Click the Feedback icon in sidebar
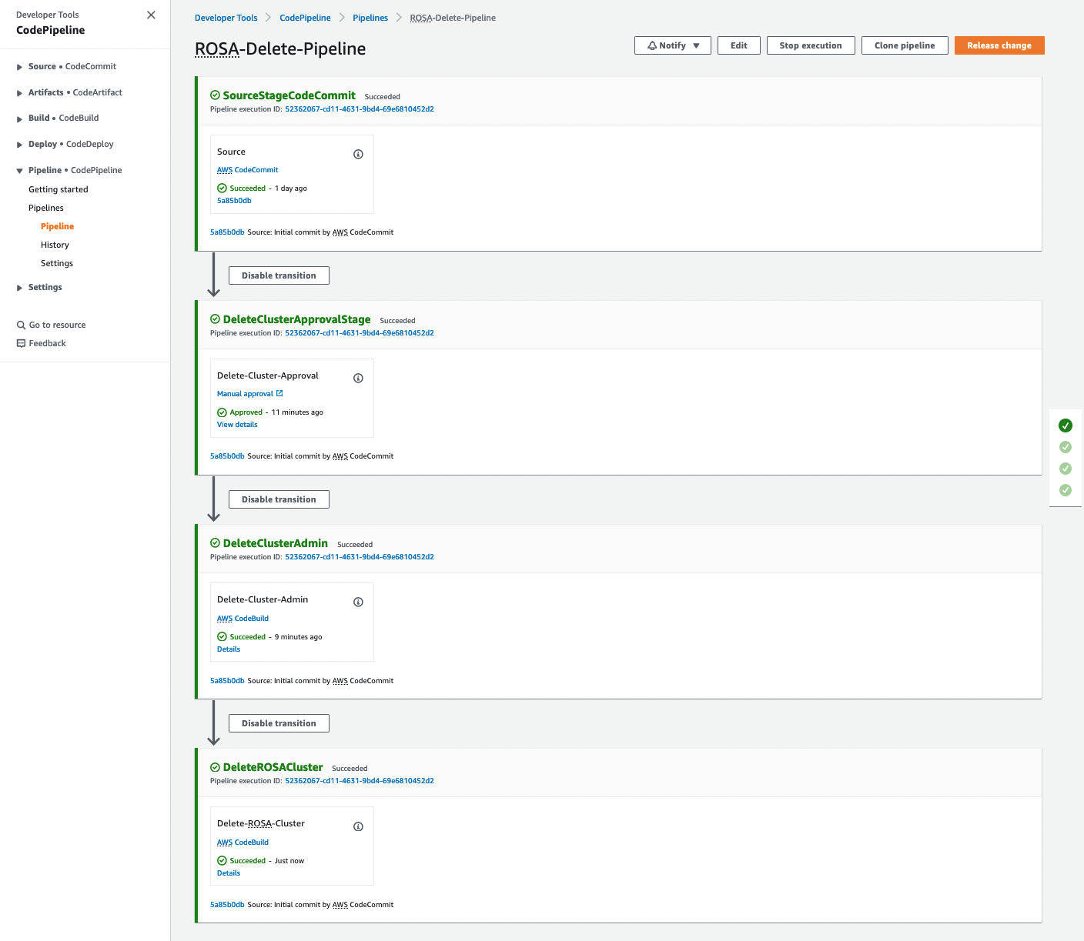This screenshot has width=1084, height=941. [21, 343]
